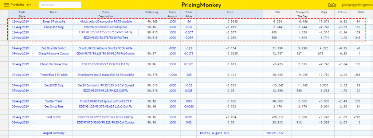The height and width of the screenshot is (138, 373).
Task: Click the trade price cell .56
Action: point(188,21)
